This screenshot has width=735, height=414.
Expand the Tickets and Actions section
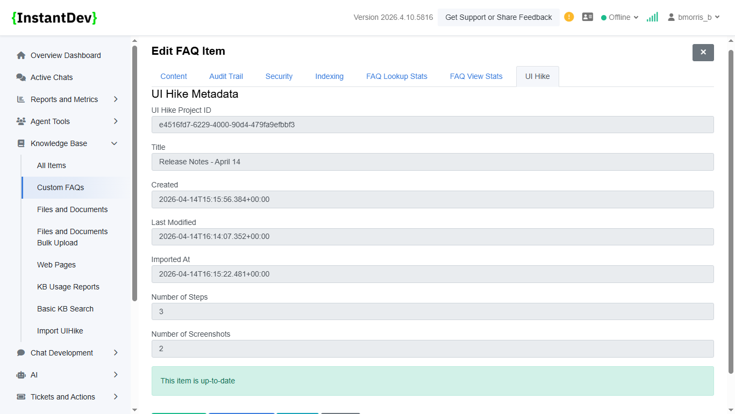coord(115,396)
